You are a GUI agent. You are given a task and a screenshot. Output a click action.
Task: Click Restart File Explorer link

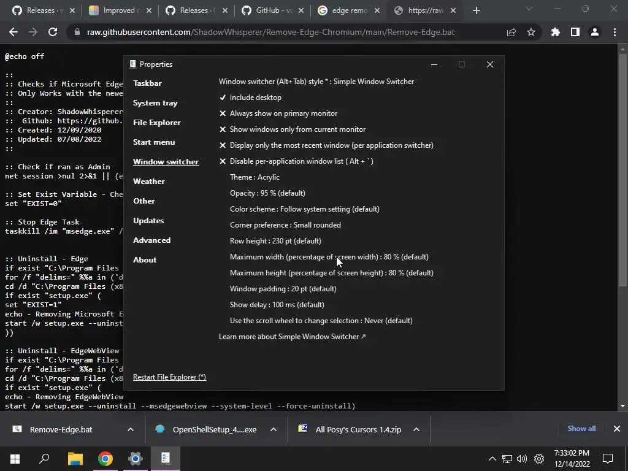(x=169, y=377)
